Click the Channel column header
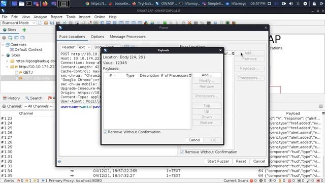 (x=26, y=113)
